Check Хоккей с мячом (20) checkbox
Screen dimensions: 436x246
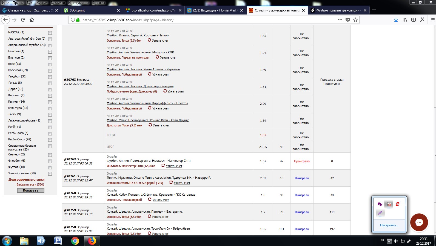pyautogui.click(x=50, y=174)
